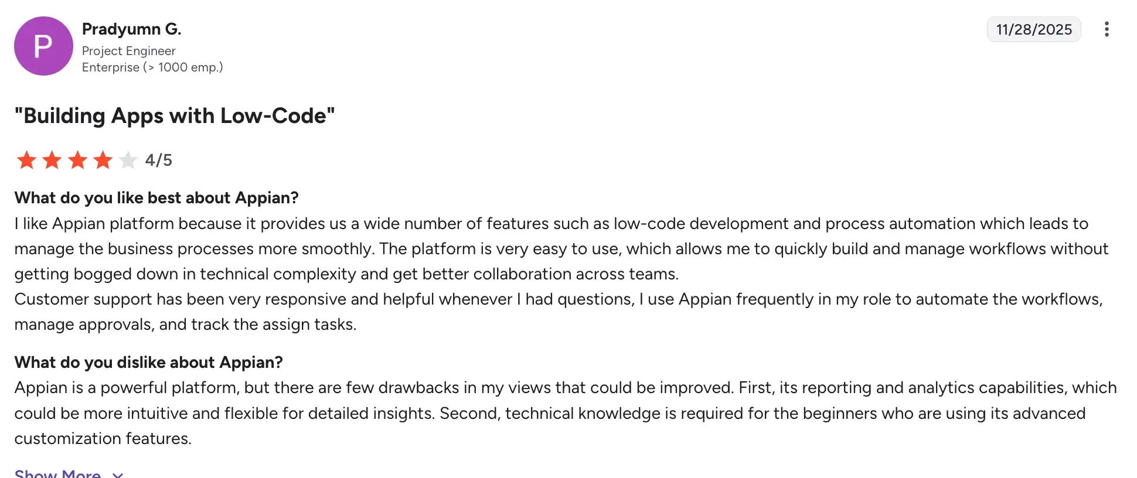Click the second orange rating star
1137x478 pixels.
coord(52,160)
